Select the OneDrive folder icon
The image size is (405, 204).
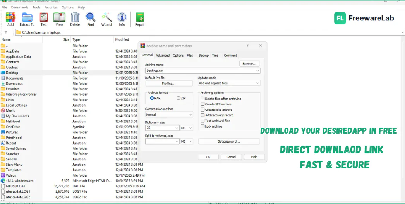(3, 127)
